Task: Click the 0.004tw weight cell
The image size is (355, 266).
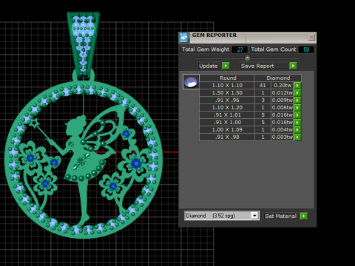Action: pyautogui.click(x=283, y=130)
